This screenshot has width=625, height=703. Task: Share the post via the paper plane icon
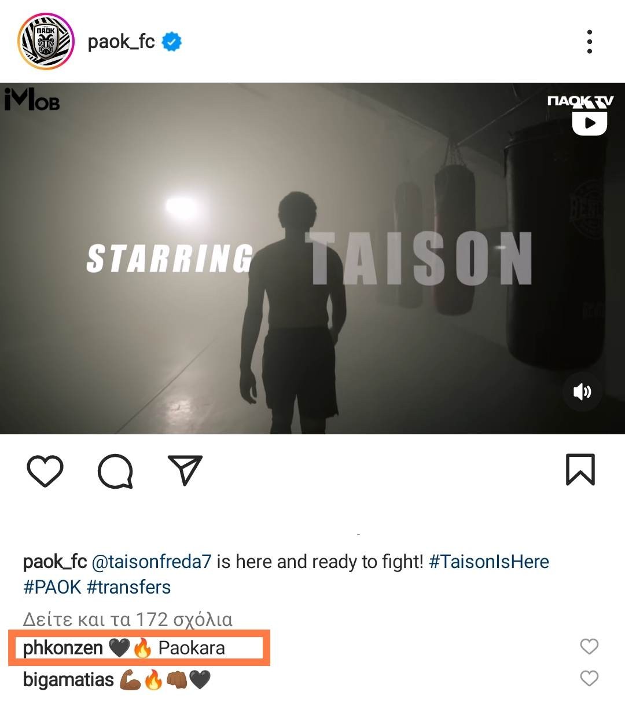click(185, 470)
